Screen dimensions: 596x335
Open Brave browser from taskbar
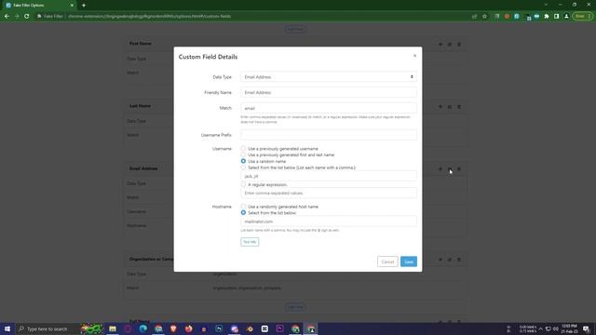[173, 328]
